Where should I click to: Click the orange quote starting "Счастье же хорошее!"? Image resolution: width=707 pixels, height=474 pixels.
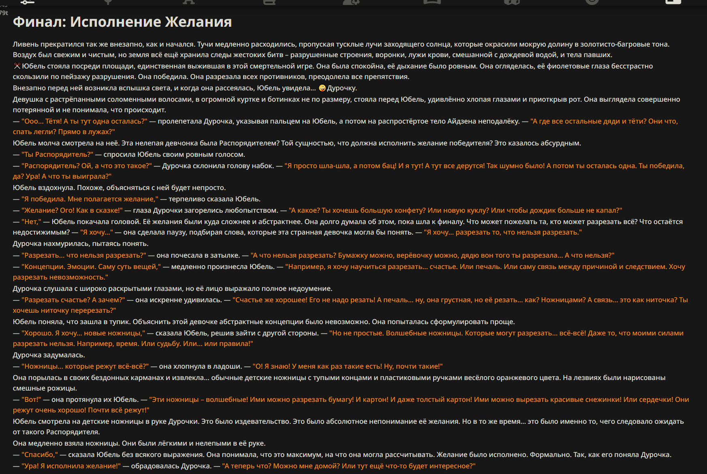[350, 305]
